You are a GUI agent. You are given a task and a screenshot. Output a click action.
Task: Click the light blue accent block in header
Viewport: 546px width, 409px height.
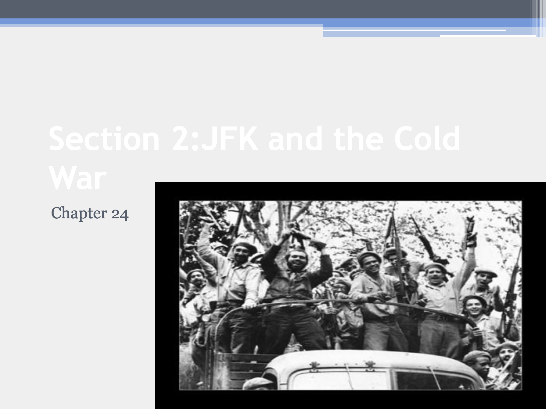point(382,34)
